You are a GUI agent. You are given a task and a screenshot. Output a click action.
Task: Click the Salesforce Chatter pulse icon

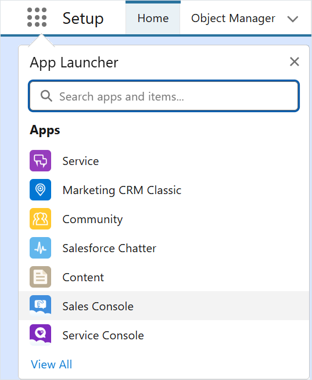(40, 248)
